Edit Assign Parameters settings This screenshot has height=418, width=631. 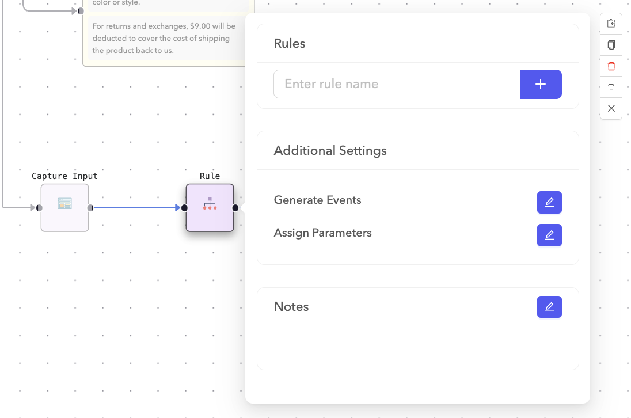click(x=549, y=235)
